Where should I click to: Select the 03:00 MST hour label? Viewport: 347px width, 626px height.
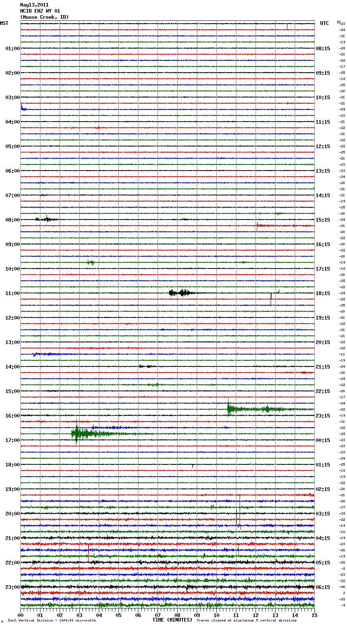coord(13,98)
